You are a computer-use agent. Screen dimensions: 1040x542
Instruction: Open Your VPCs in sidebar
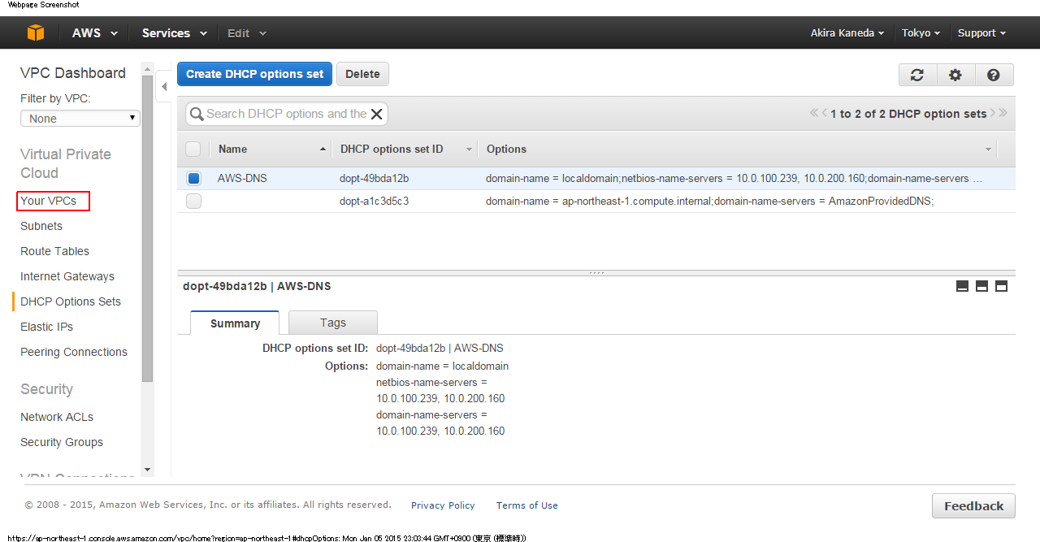pyautogui.click(x=49, y=201)
